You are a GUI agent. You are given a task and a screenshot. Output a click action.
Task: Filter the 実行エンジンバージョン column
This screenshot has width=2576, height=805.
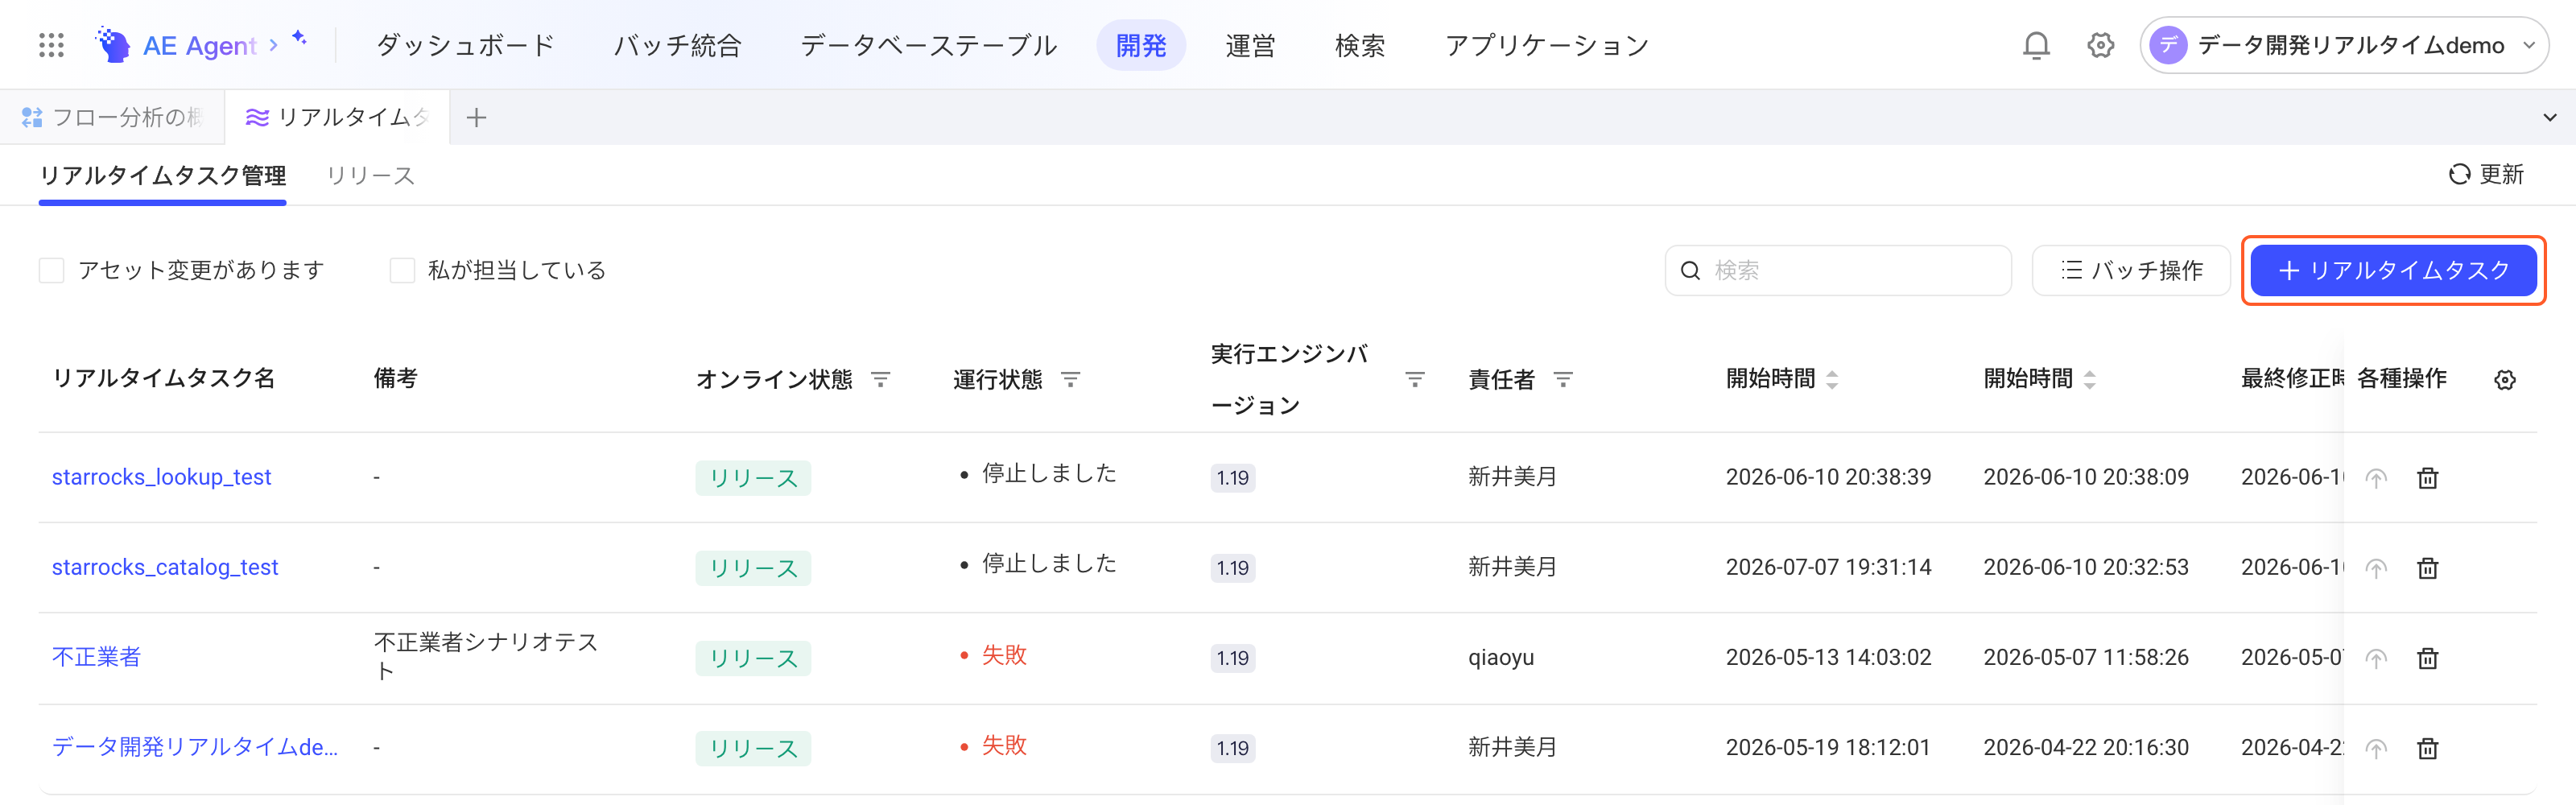click(1414, 380)
